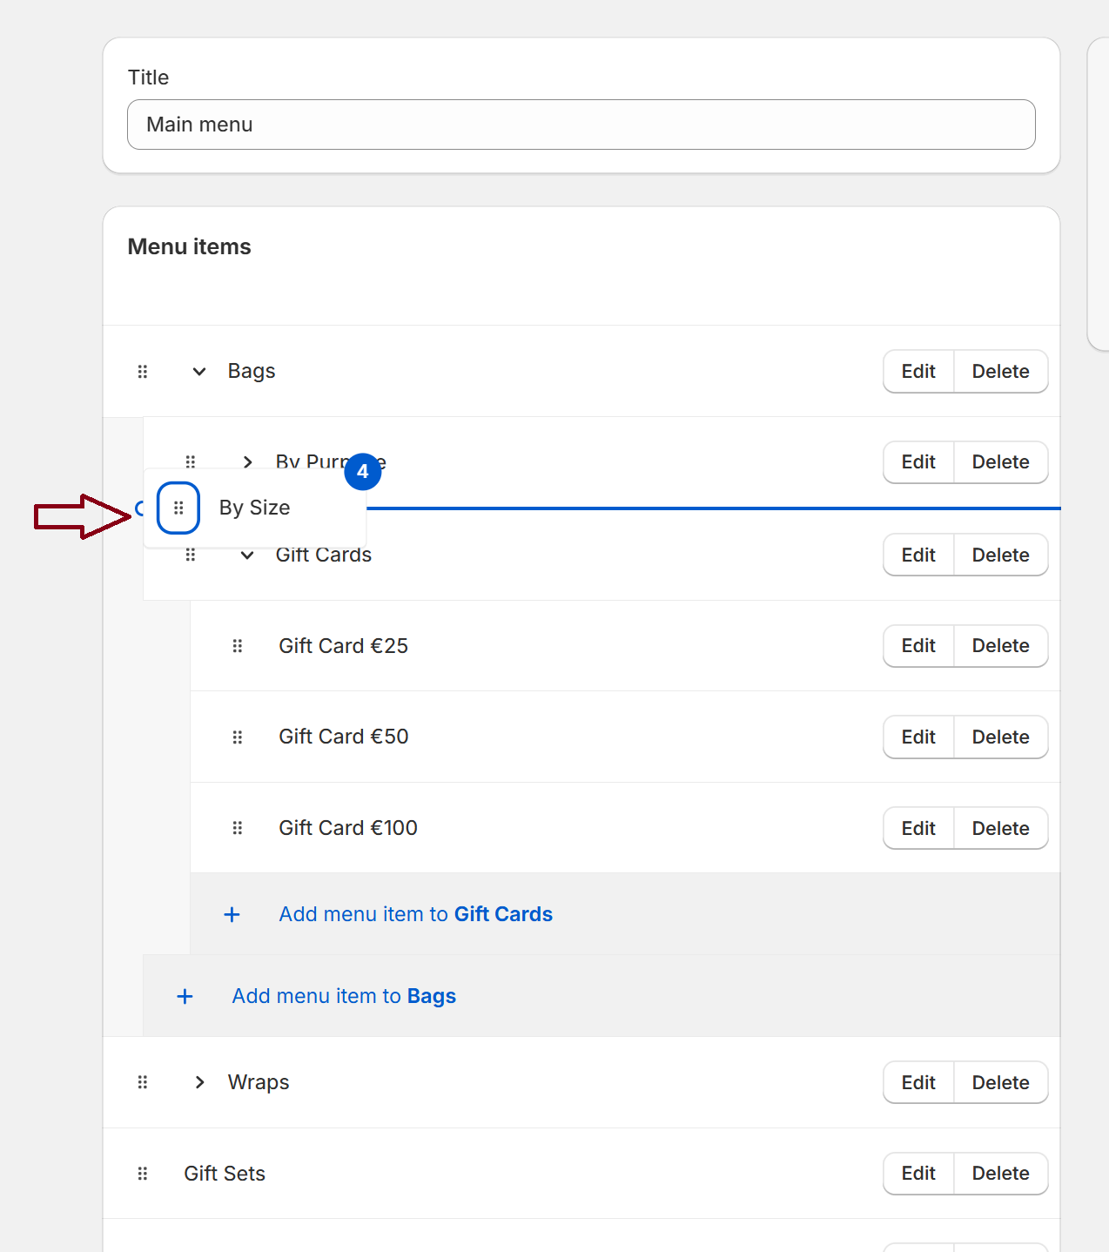Edit the Bags menu item
1109x1252 pixels.
(x=917, y=371)
